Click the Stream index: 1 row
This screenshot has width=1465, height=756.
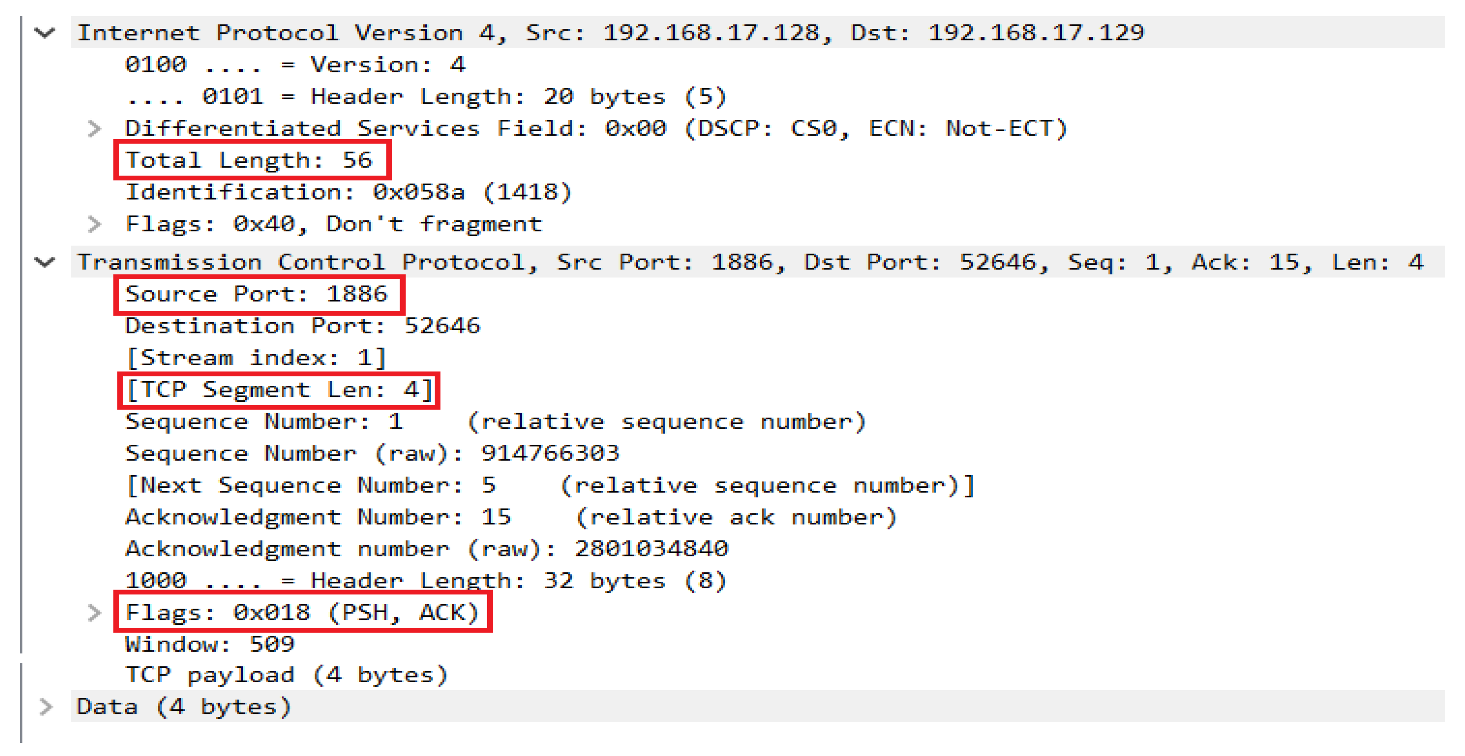[256, 358]
